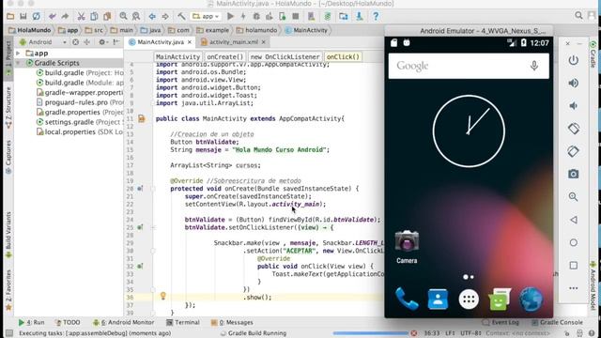The width and height of the screenshot is (601, 338).
Task: Open the app run configuration dropdown
Action: 206,17
